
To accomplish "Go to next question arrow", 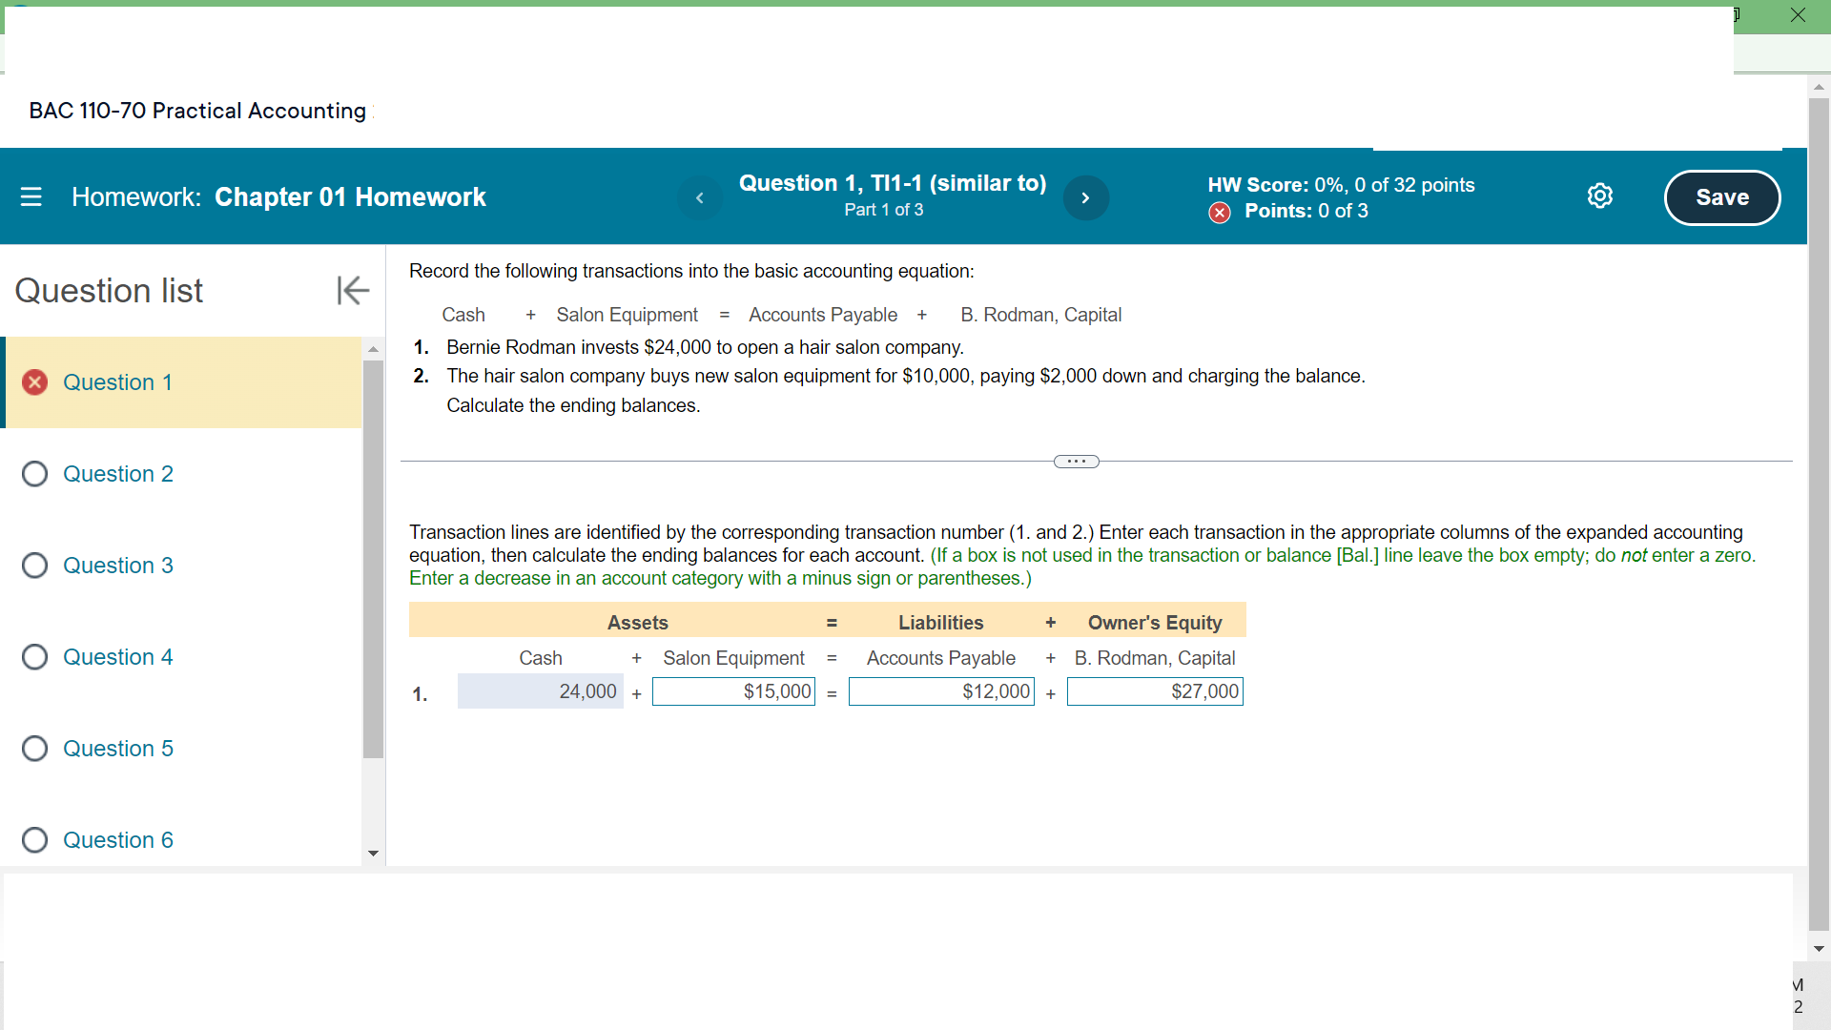I will click(1085, 197).
